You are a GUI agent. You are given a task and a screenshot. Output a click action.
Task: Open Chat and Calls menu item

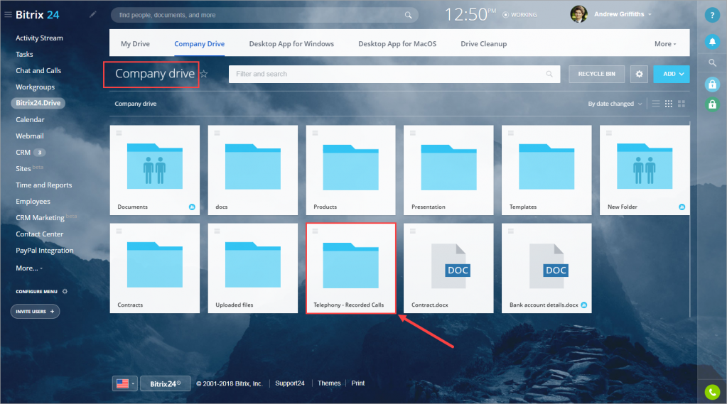tap(38, 70)
